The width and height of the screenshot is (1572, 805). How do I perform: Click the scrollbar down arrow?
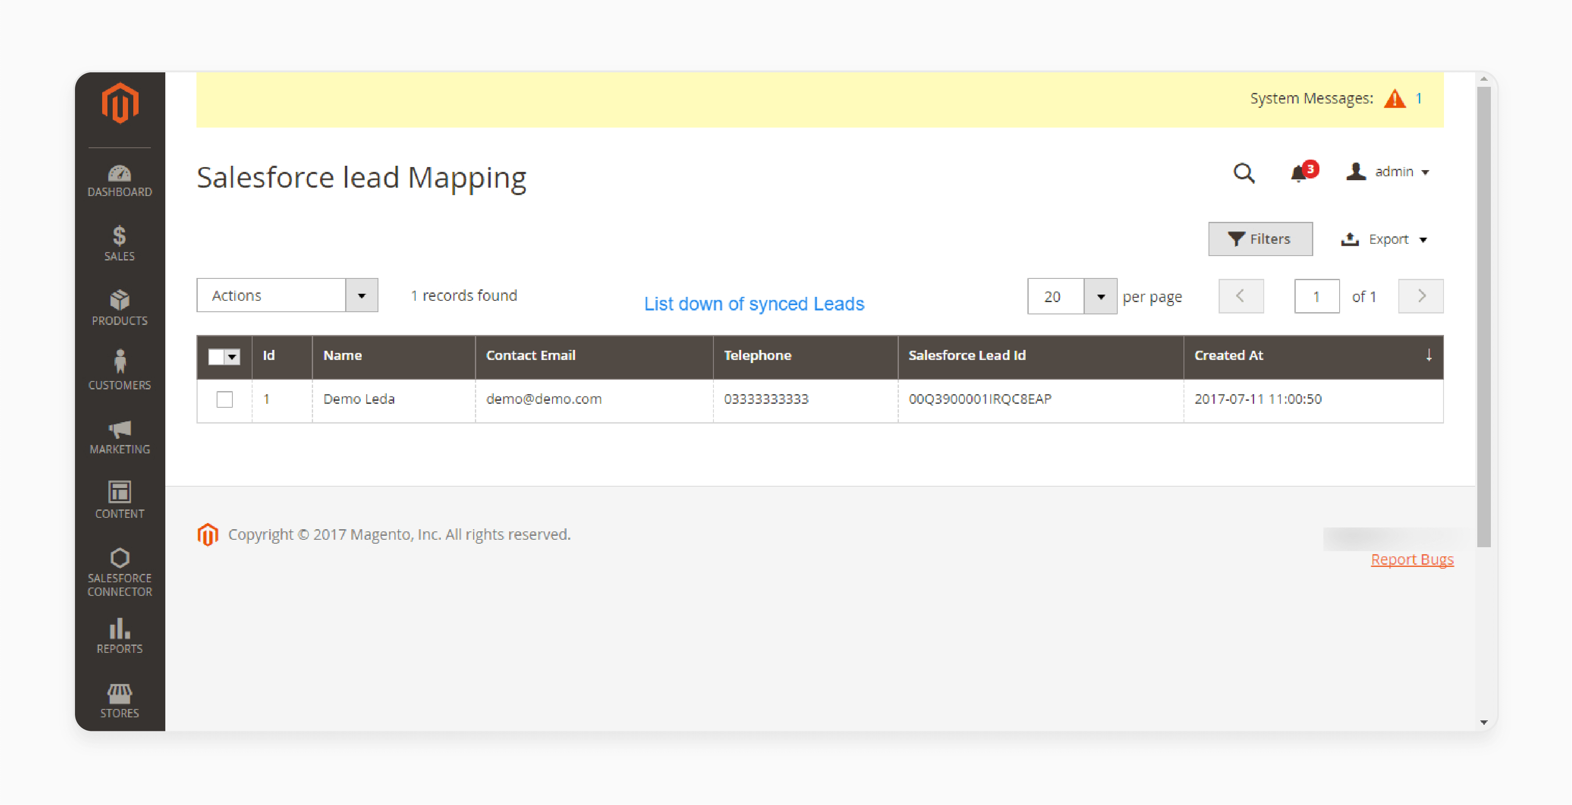(1483, 723)
